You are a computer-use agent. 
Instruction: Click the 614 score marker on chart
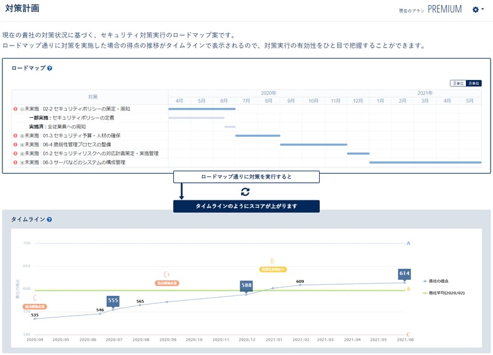coord(404,274)
